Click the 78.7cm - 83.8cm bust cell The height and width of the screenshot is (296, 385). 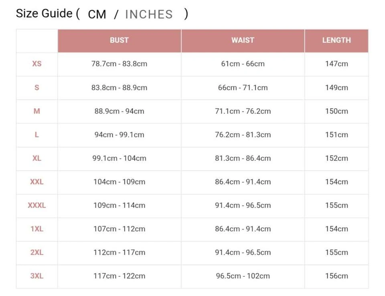[120, 64]
